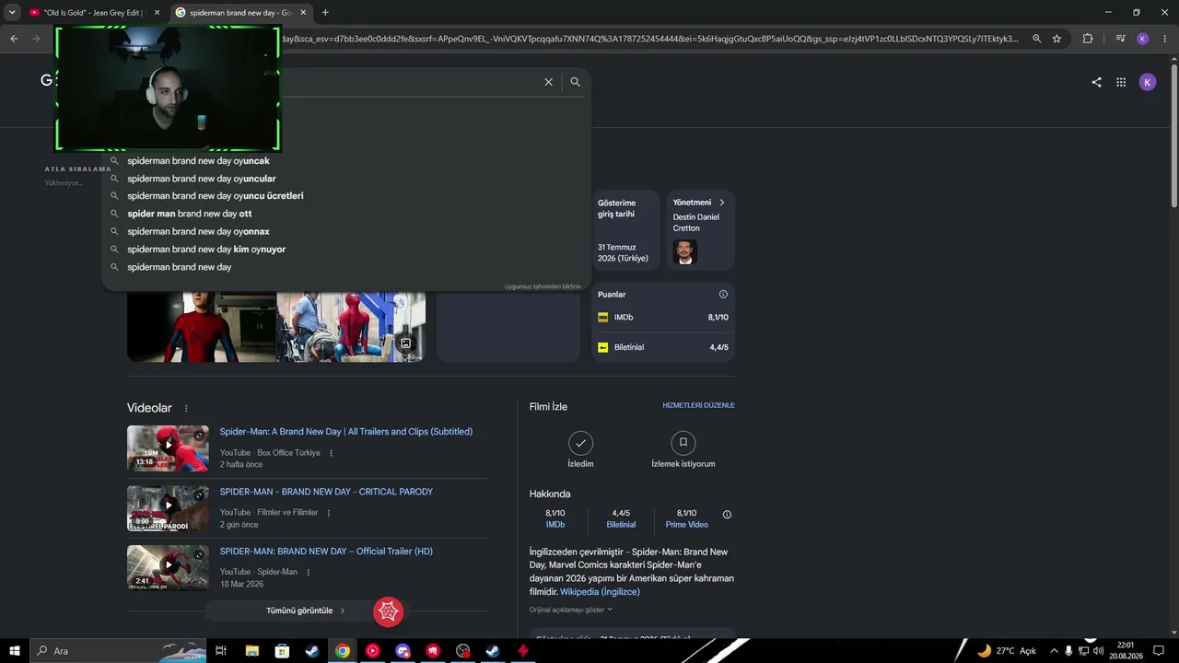1179x663 pixels.
Task: Open the Windows notification center
Action: pos(1159,651)
